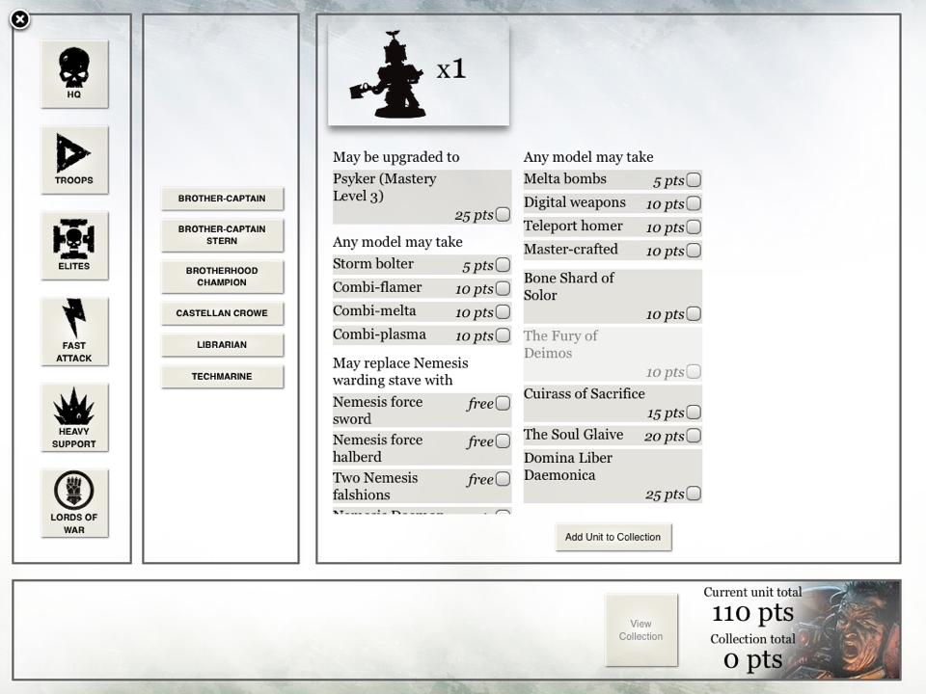Image resolution: width=926 pixels, height=694 pixels.
Task: Check the Domina Liber Daemonica relic
Action: (x=694, y=494)
